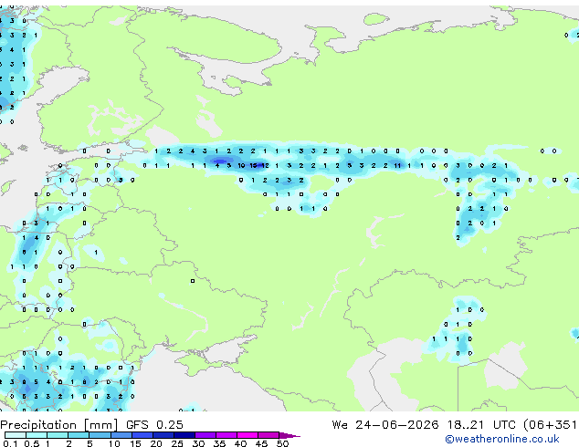
Task: Select the magenta legend segment between 40 and 45
Action: (x=247, y=435)
